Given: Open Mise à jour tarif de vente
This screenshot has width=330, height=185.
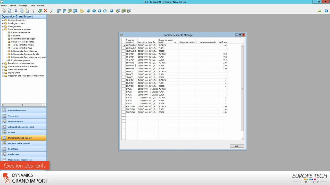Looking at the screenshot, I should click(x=22, y=42).
